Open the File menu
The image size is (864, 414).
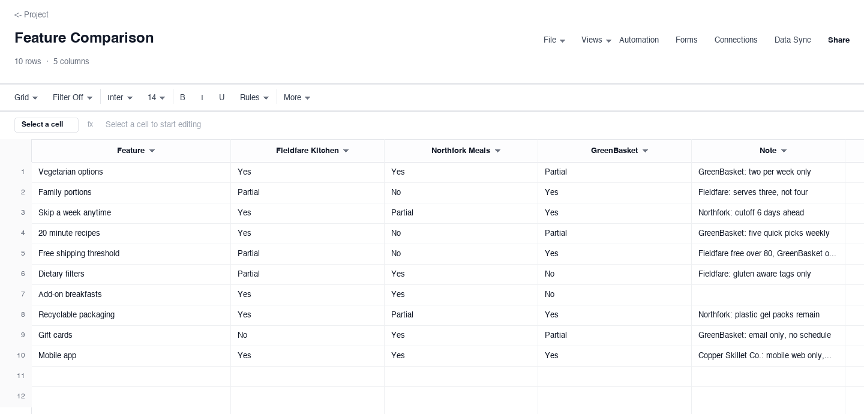click(554, 40)
